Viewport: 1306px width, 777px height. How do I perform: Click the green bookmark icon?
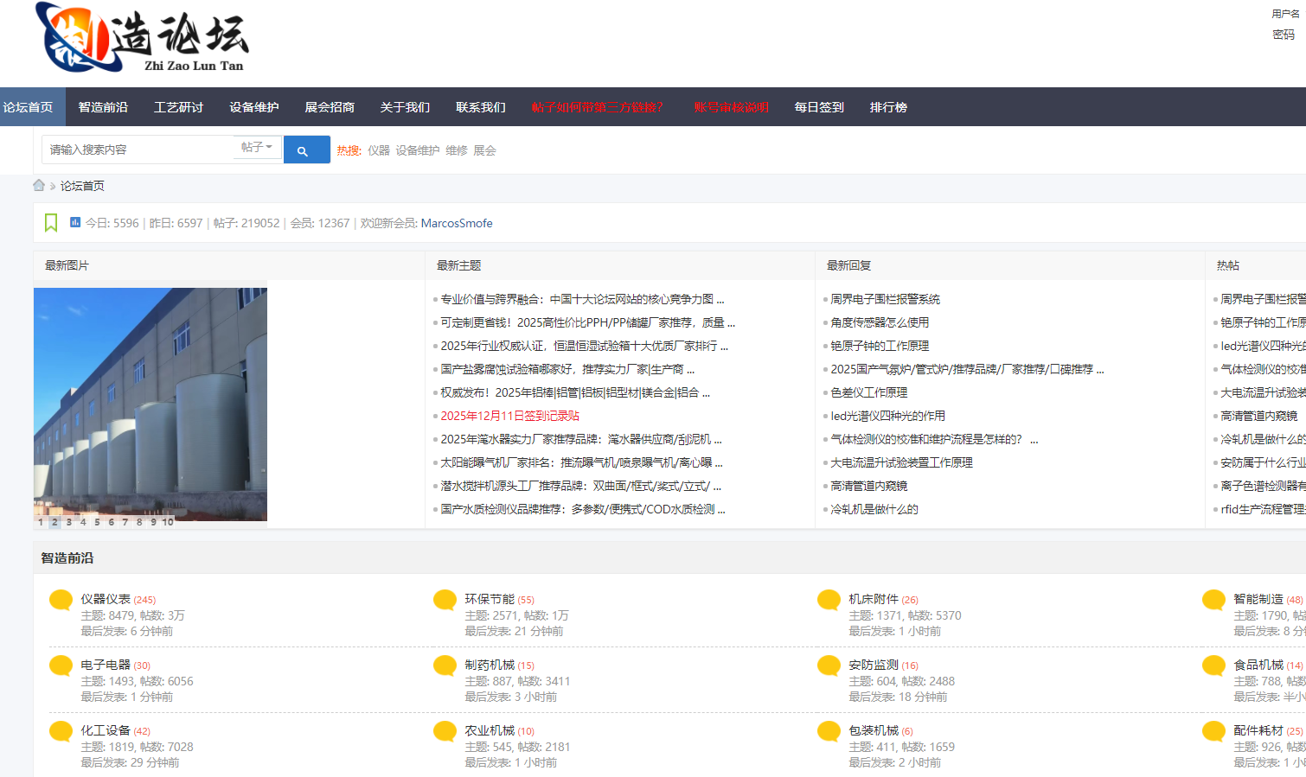51,223
